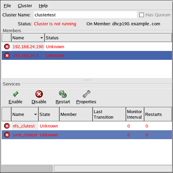Click the services State column header
Viewport: 173px width, 173px height.
[49, 114]
